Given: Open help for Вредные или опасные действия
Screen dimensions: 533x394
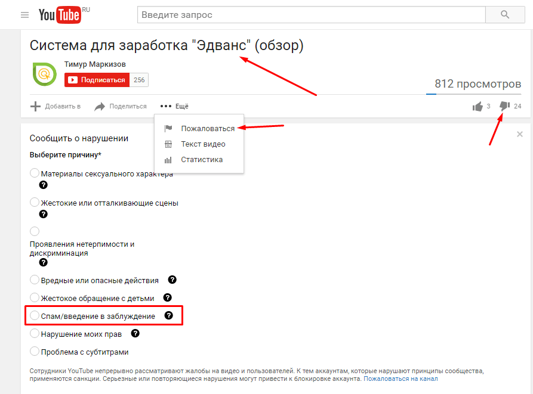Looking at the screenshot, I should coord(172,280).
